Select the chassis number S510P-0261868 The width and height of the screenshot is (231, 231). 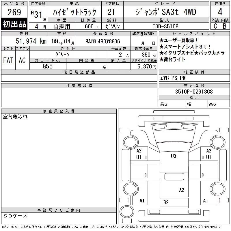(x=194, y=92)
